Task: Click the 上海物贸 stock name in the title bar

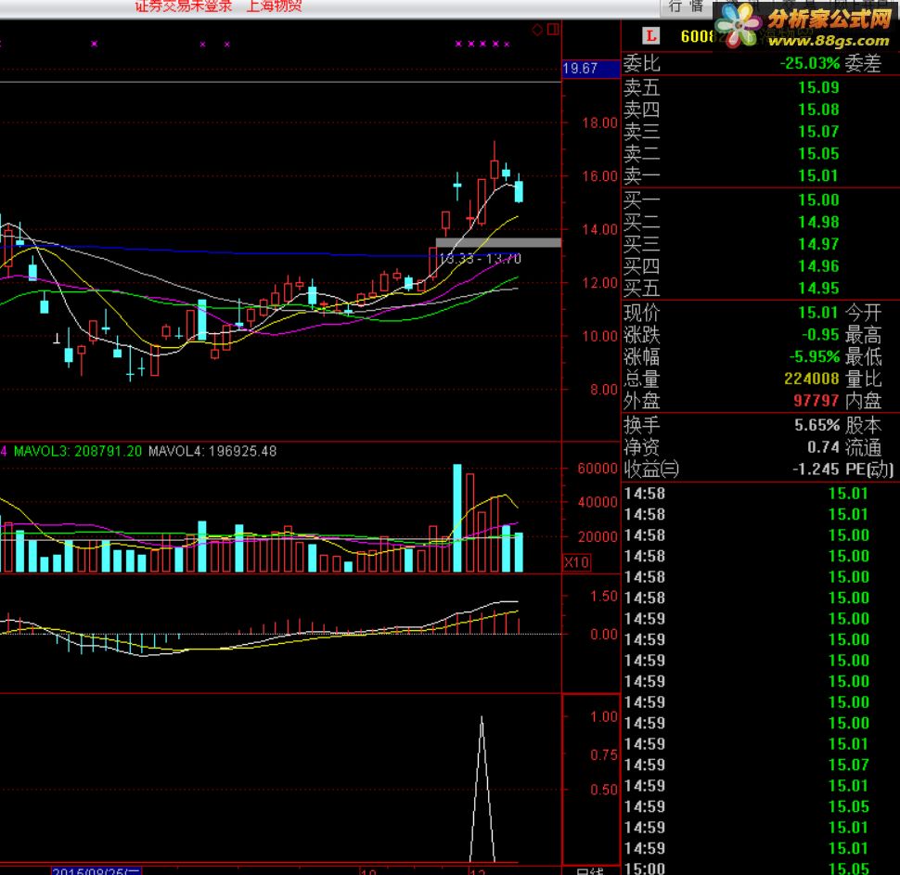Action: tap(274, 6)
